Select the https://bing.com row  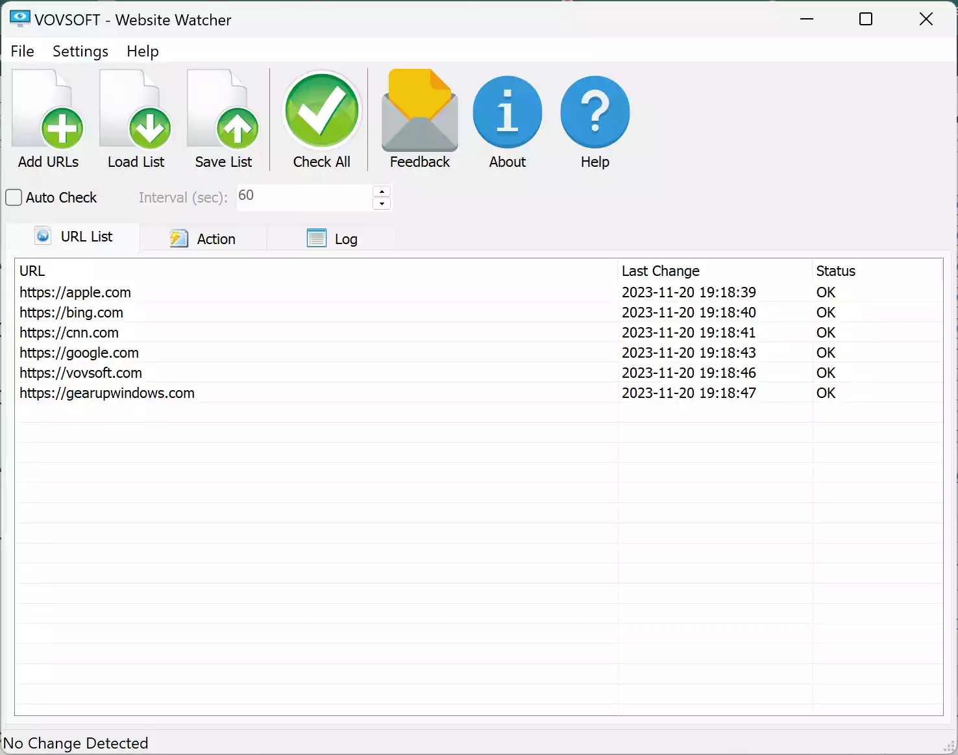478,312
